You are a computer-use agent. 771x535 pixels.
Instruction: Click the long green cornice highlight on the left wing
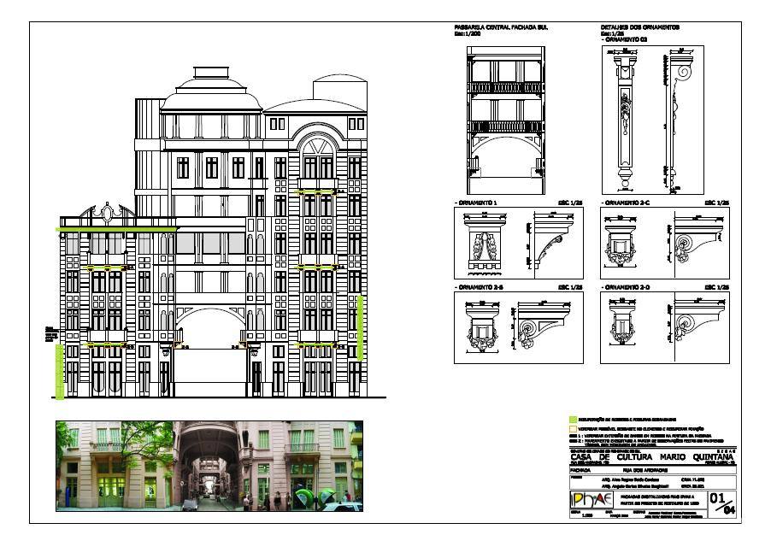coord(117,229)
